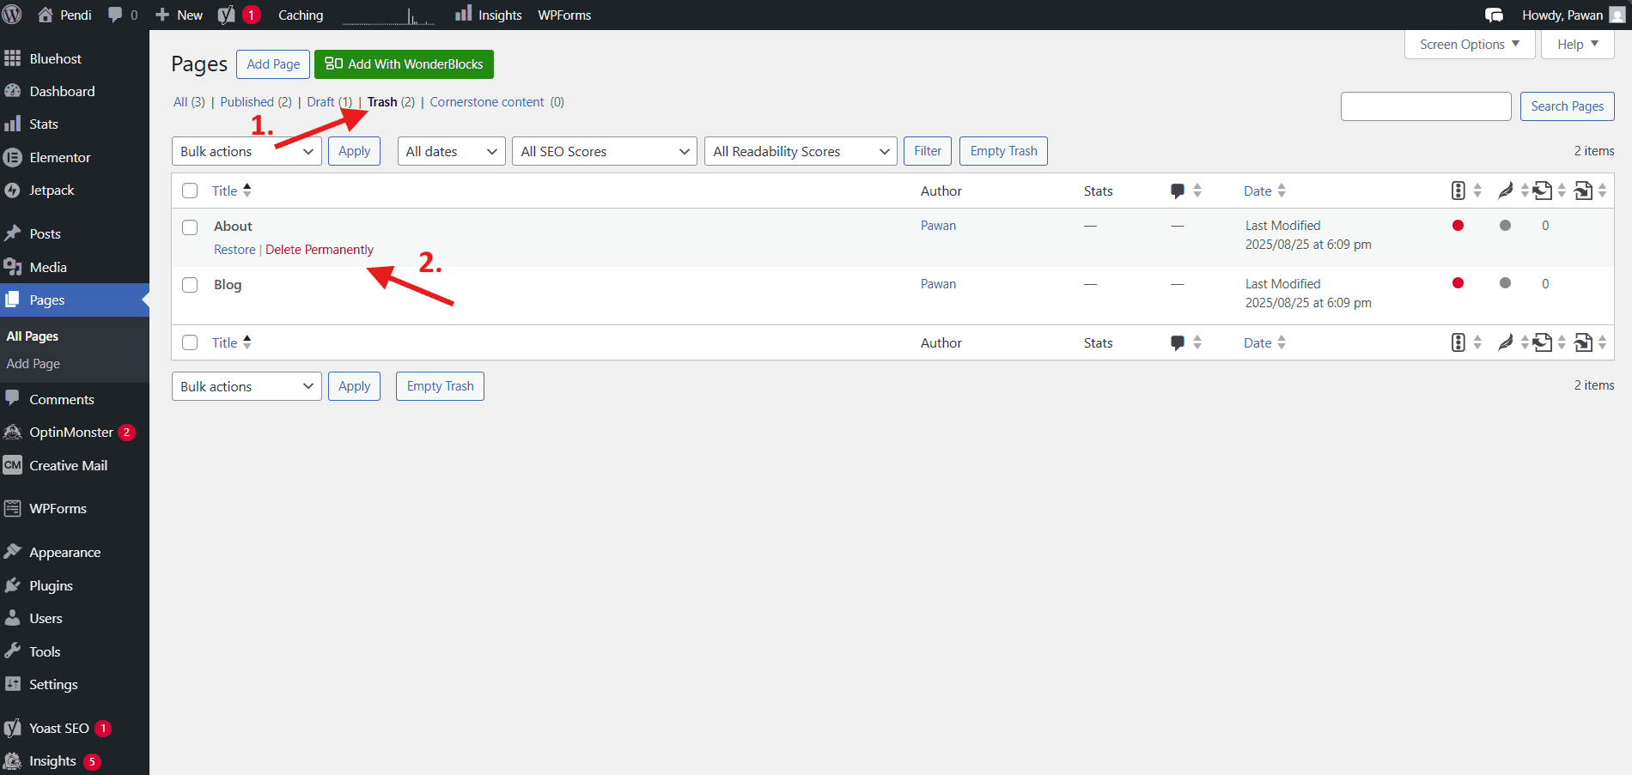Restore the About page from trash
Viewport: 1632px width, 775px height.
coord(234,249)
